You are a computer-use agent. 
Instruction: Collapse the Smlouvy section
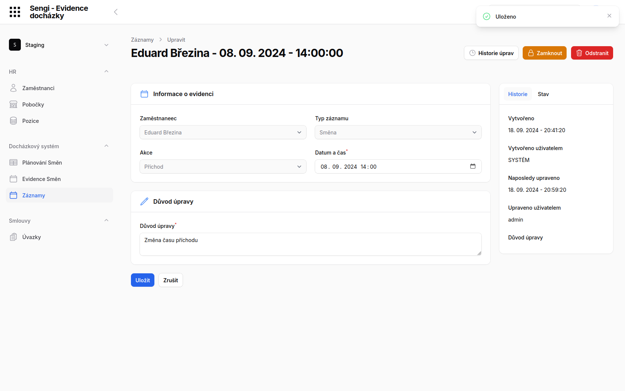pyautogui.click(x=106, y=220)
